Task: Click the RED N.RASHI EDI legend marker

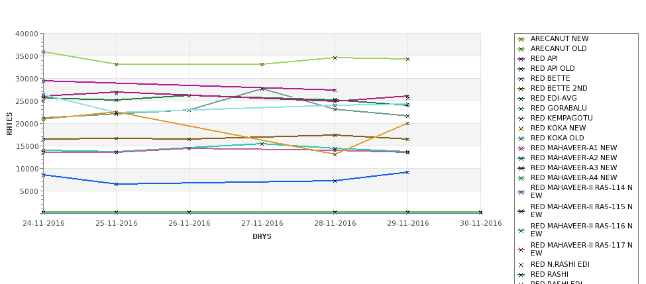Action: 521,265
